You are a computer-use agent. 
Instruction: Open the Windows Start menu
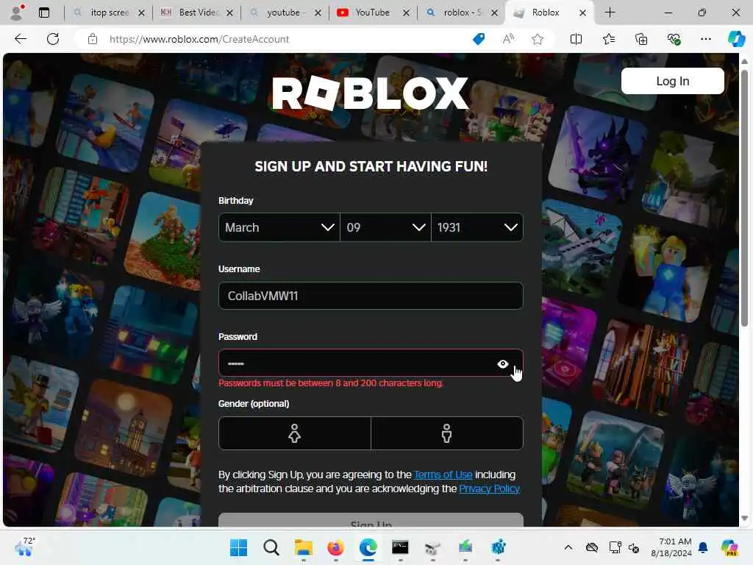tap(238, 547)
